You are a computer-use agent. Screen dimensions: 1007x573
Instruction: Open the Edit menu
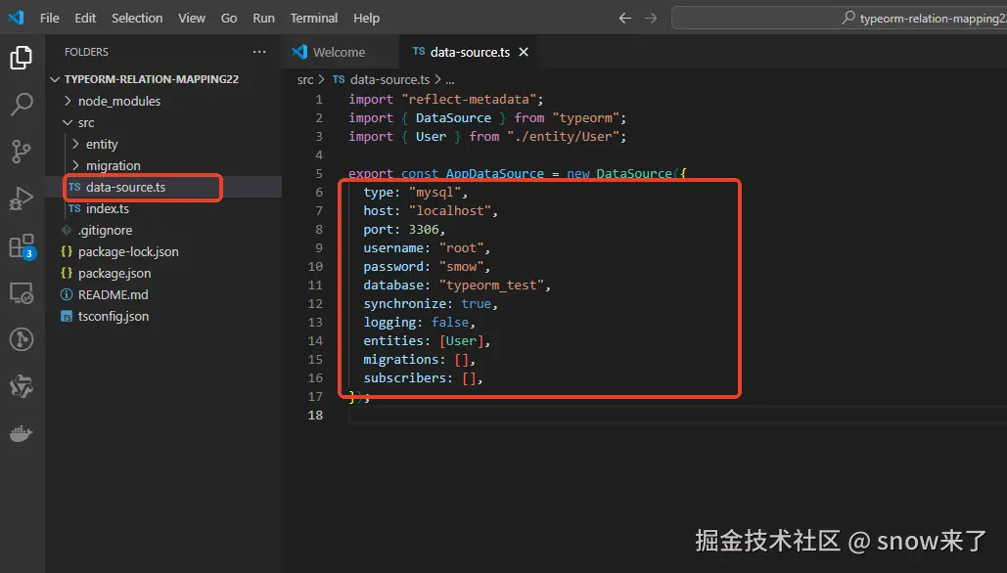pos(85,18)
